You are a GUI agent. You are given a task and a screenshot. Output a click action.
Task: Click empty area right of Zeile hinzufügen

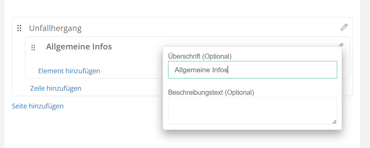120,88
